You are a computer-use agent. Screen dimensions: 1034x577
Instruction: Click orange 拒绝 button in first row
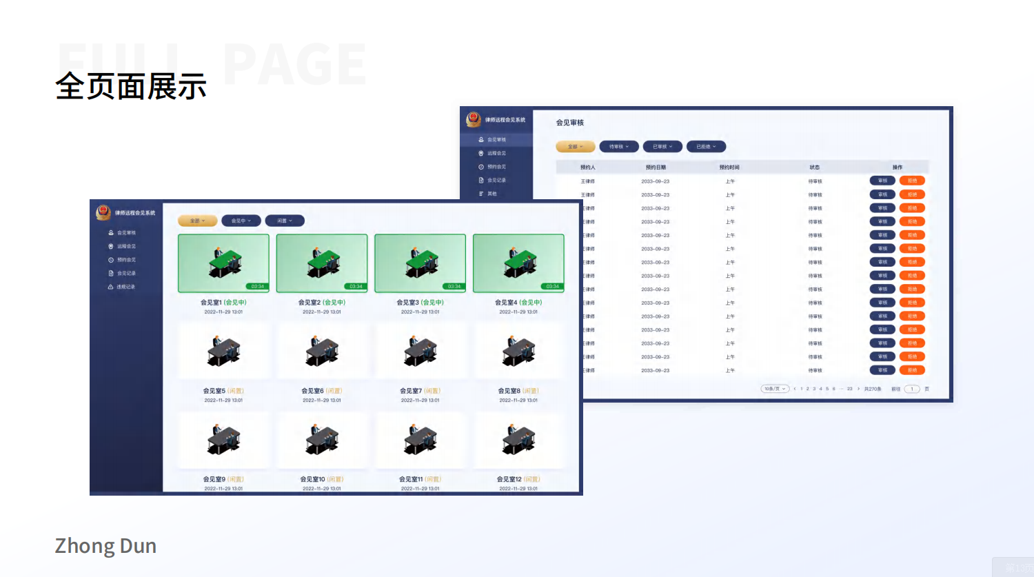[x=912, y=181]
